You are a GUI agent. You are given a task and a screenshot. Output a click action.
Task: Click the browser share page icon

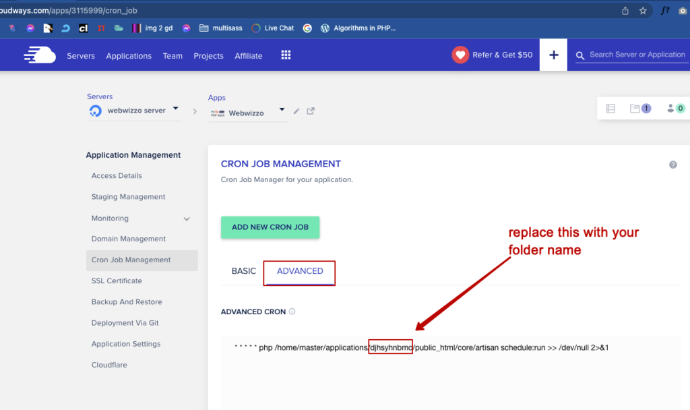point(625,11)
